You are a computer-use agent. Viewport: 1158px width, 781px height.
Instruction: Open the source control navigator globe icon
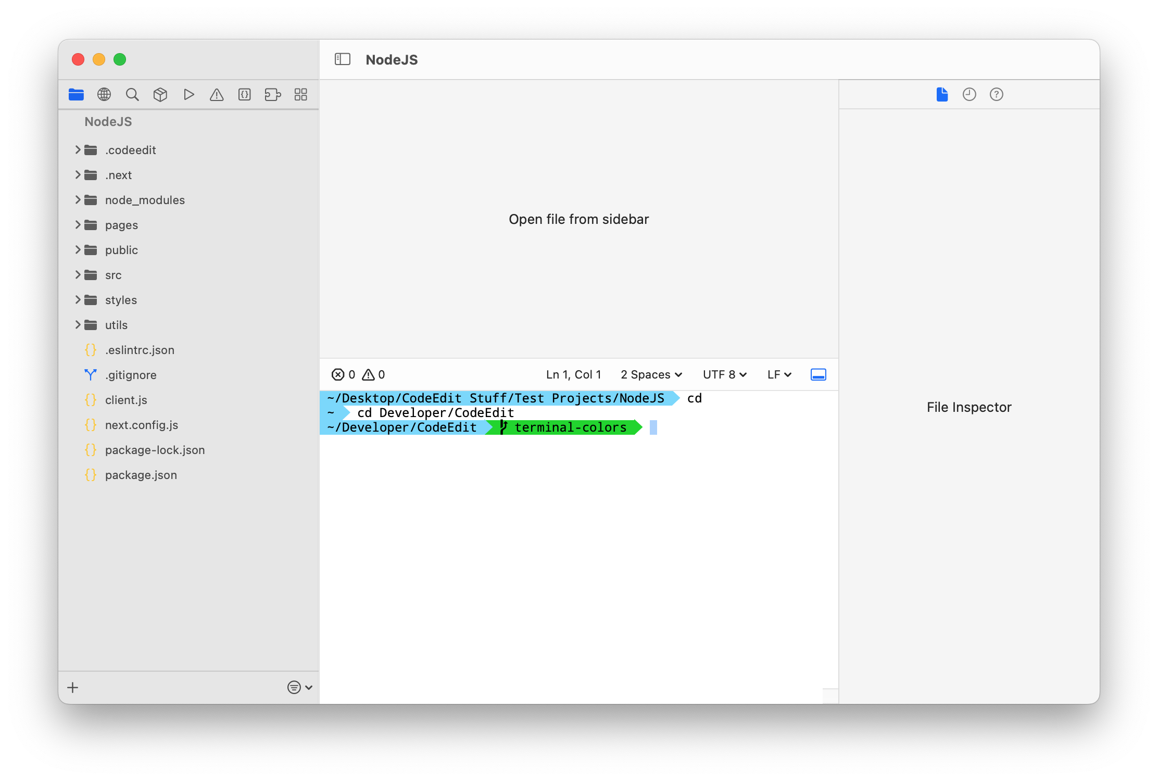(104, 94)
